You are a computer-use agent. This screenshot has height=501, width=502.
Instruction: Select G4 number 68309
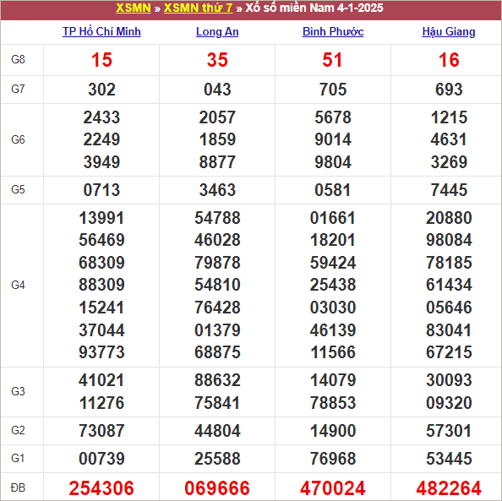coord(101,263)
